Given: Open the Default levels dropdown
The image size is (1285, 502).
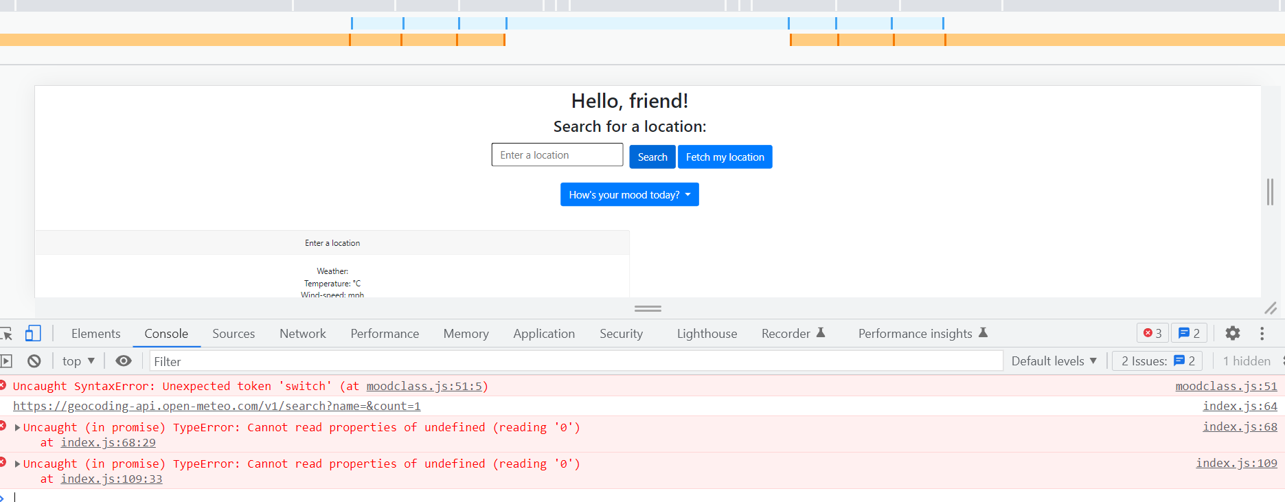Looking at the screenshot, I should (x=1054, y=361).
